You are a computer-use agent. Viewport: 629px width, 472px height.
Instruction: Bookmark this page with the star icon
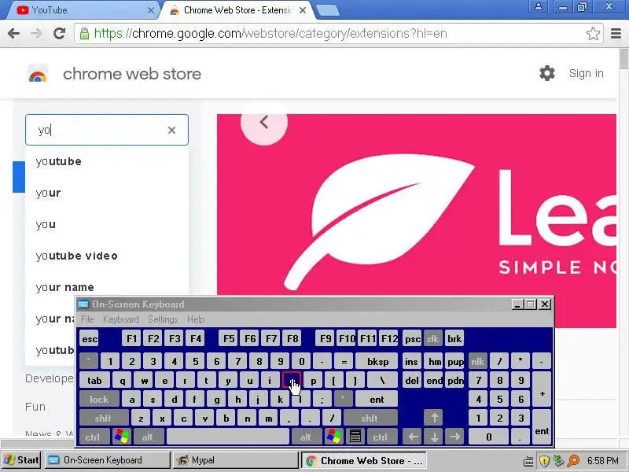coord(593,34)
